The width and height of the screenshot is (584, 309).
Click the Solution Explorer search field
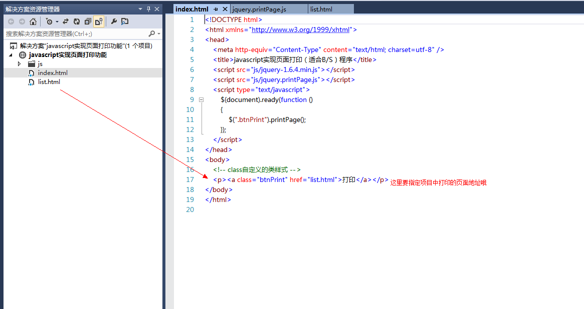pyautogui.click(x=76, y=34)
